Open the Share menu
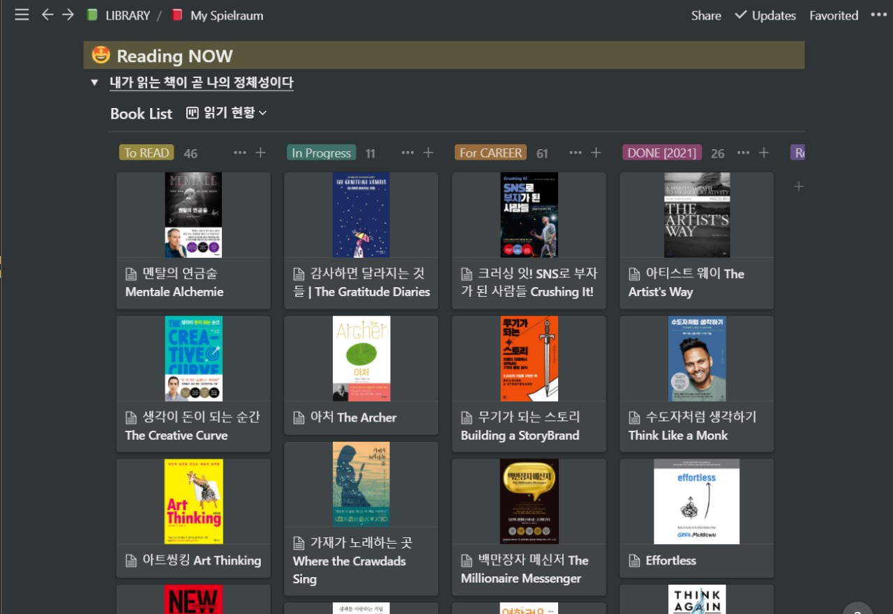This screenshot has height=614, width=893. click(705, 15)
